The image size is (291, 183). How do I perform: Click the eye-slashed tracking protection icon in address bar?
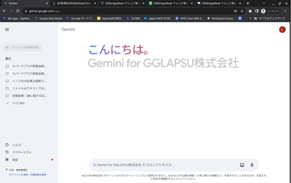point(235,11)
